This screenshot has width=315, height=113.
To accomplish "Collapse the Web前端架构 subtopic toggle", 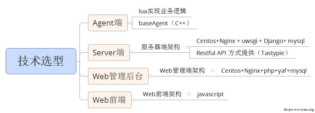I will click(x=188, y=94).
